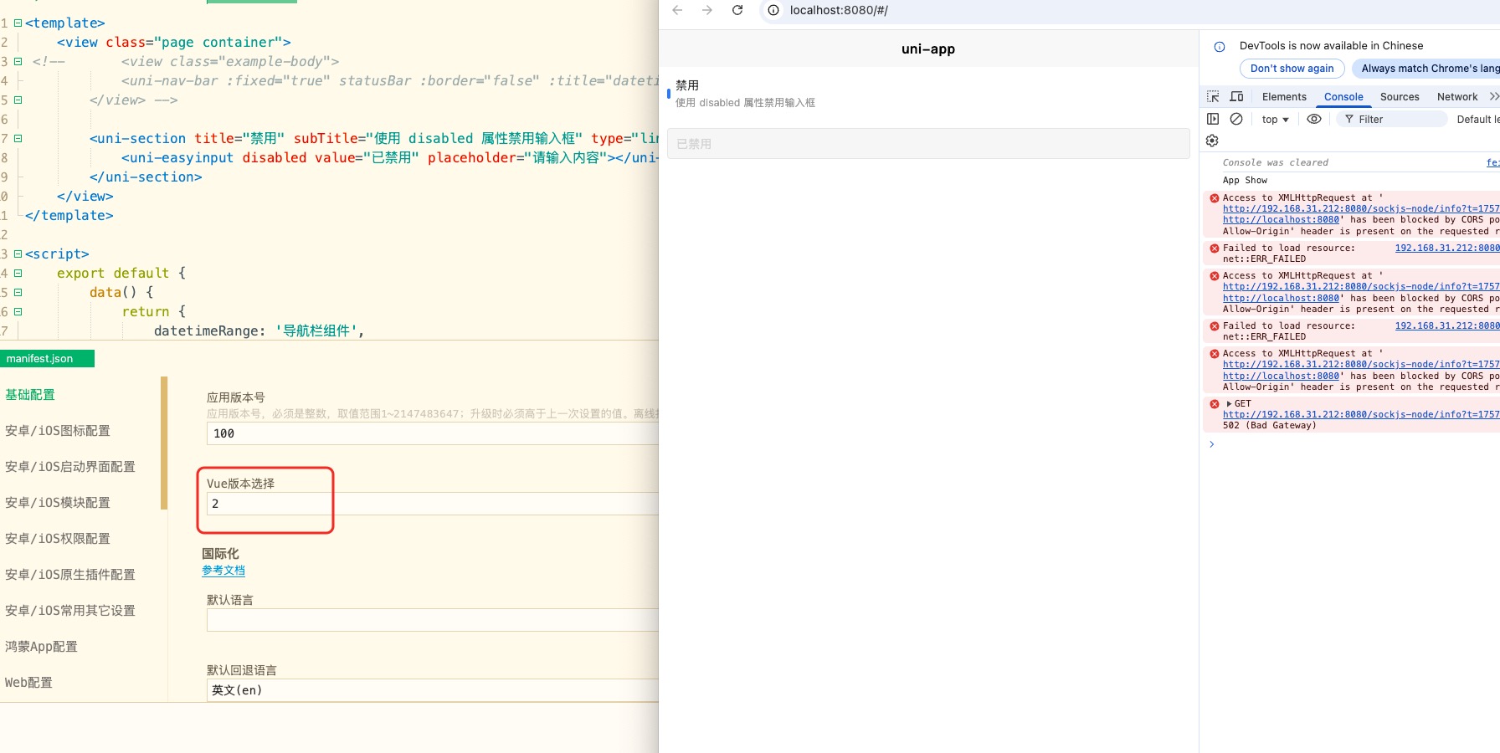The height and width of the screenshot is (753, 1500).
Task: Toggle the device toolbar icon
Action: [1236, 96]
